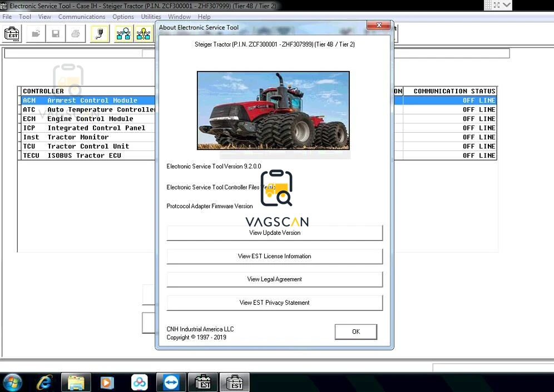554x392 pixels.
Task: Click the Print toolbar icon
Action: coord(76,34)
